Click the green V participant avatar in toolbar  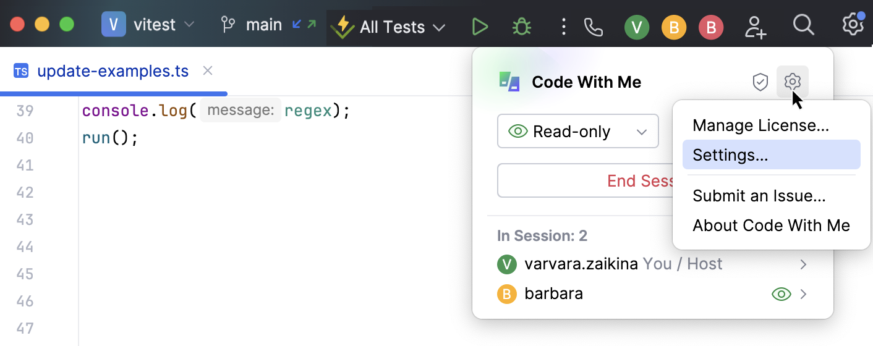(637, 28)
